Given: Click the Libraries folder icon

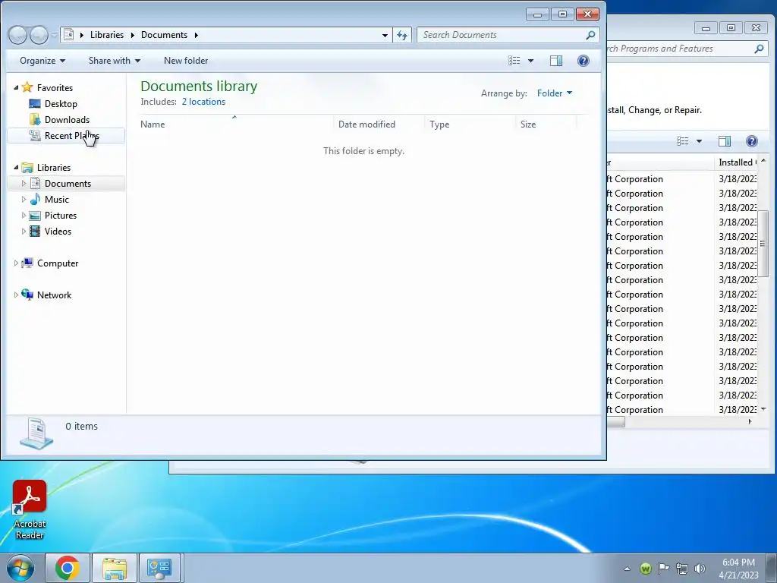Looking at the screenshot, I should pyautogui.click(x=27, y=168).
